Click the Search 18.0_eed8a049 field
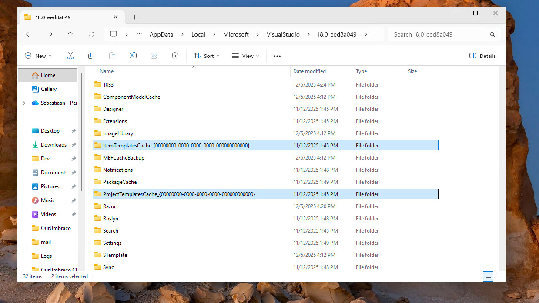 pos(439,34)
